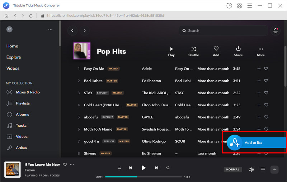Viewport: 287px width, 182px height.
Task: Seek on the playback progress bar
Action: tap(143, 177)
